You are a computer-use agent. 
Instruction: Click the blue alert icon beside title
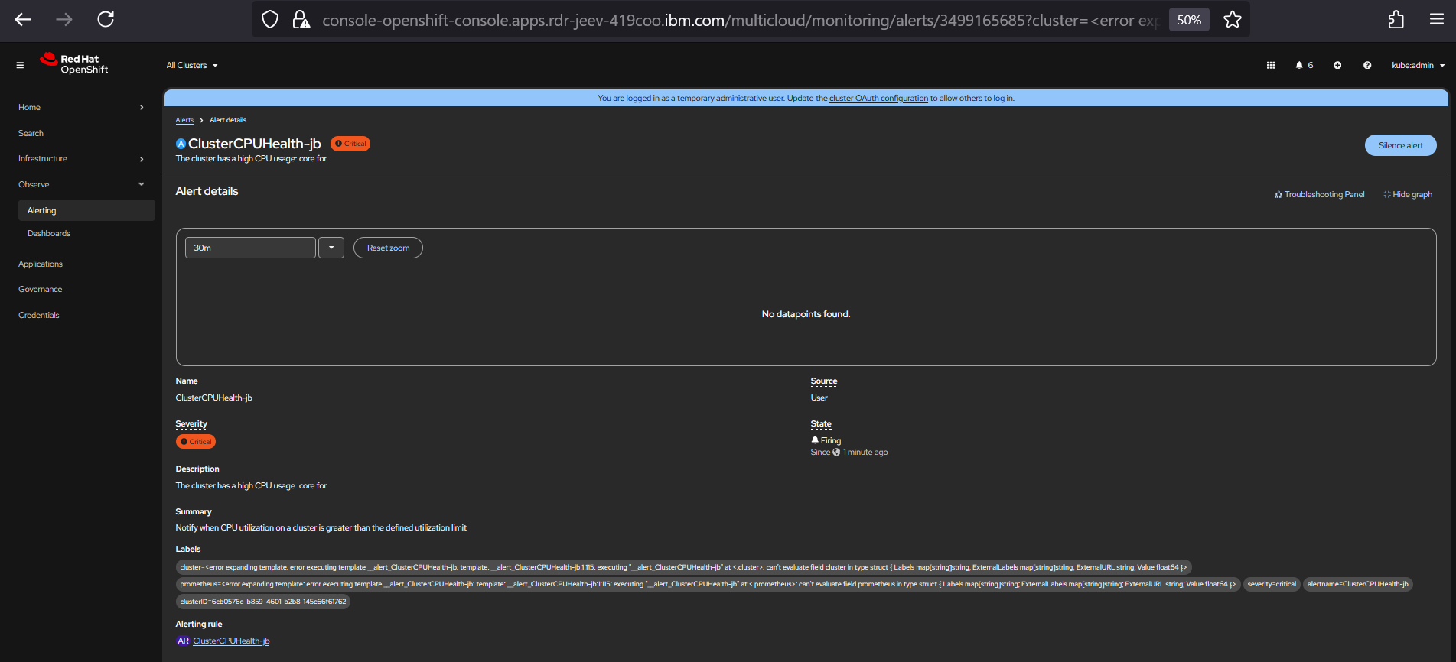tap(181, 144)
